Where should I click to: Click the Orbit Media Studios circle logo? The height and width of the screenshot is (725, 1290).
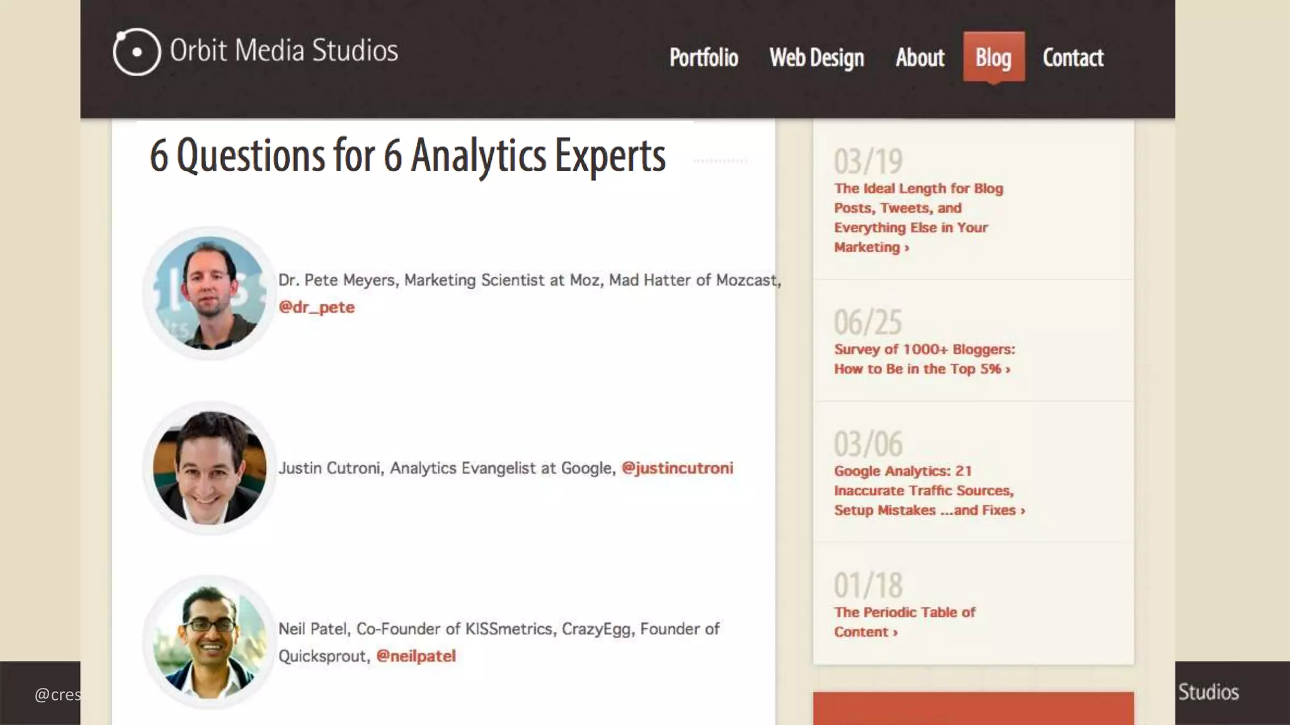[137, 52]
